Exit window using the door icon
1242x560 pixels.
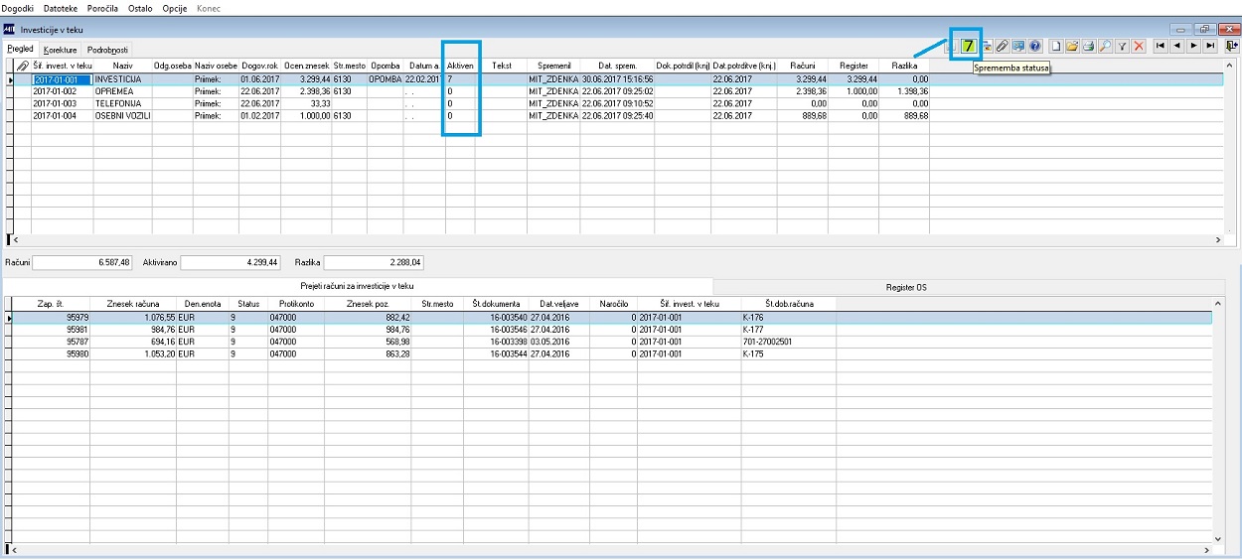pyautogui.click(x=1232, y=46)
